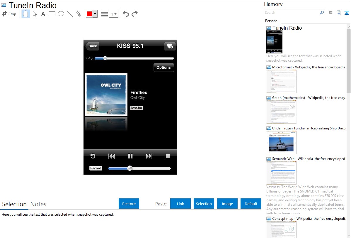
Task: Open the line width 4 dropdown
Action: pyautogui.click(x=113, y=14)
